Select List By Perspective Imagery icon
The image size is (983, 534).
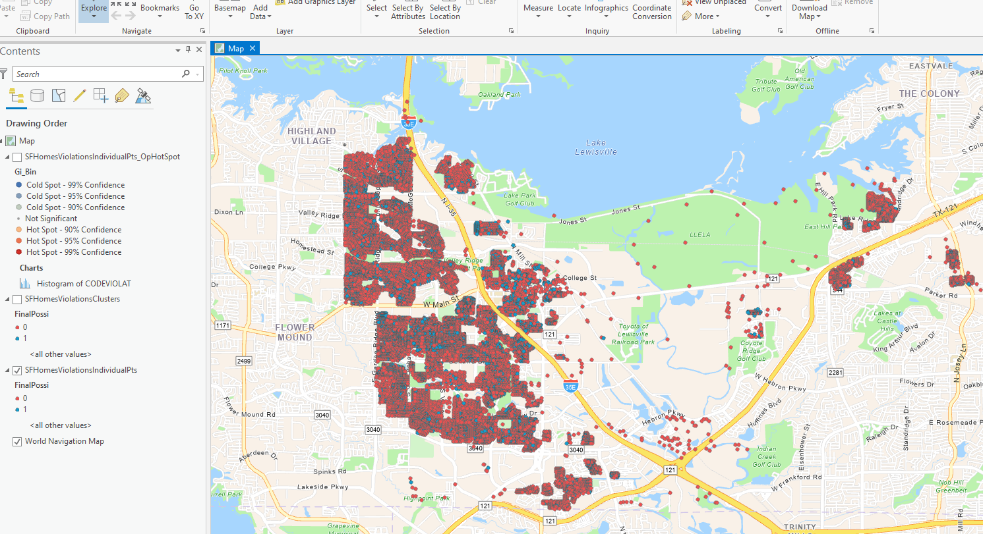pos(143,96)
